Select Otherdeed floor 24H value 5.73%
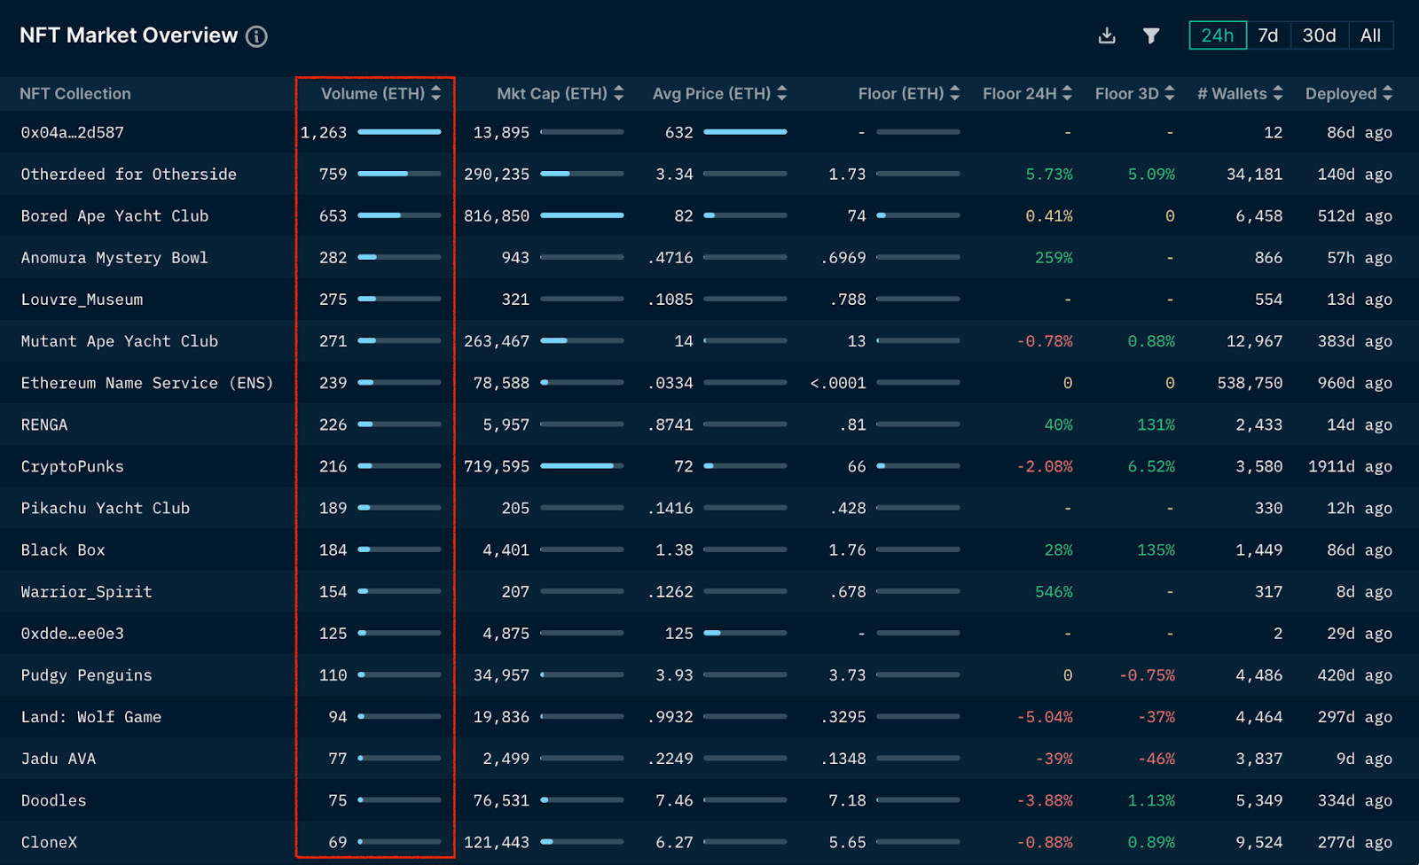 (1049, 175)
